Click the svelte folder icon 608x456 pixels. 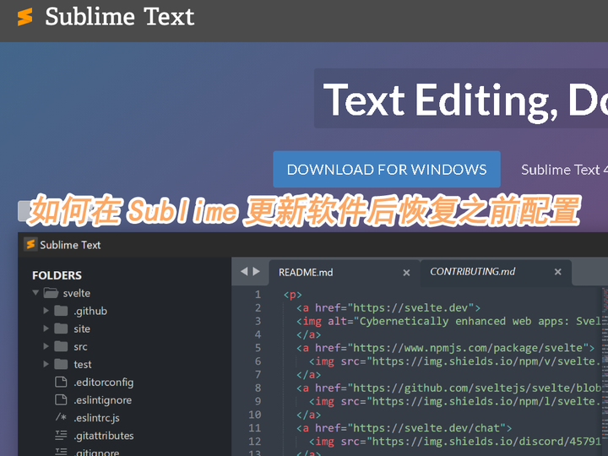51,293
